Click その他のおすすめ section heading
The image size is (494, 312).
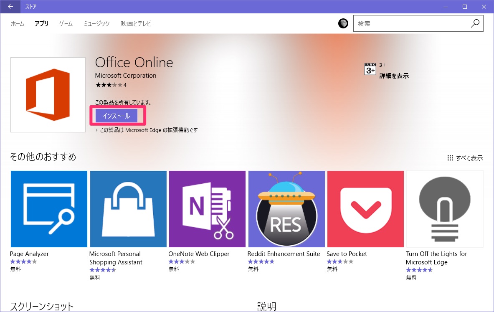(x=43, y=157)
